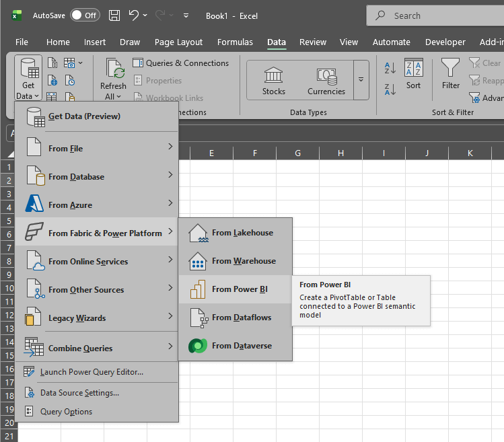Click Queries & Connections button
Screen dimensions: 504x442
(181, 63)
